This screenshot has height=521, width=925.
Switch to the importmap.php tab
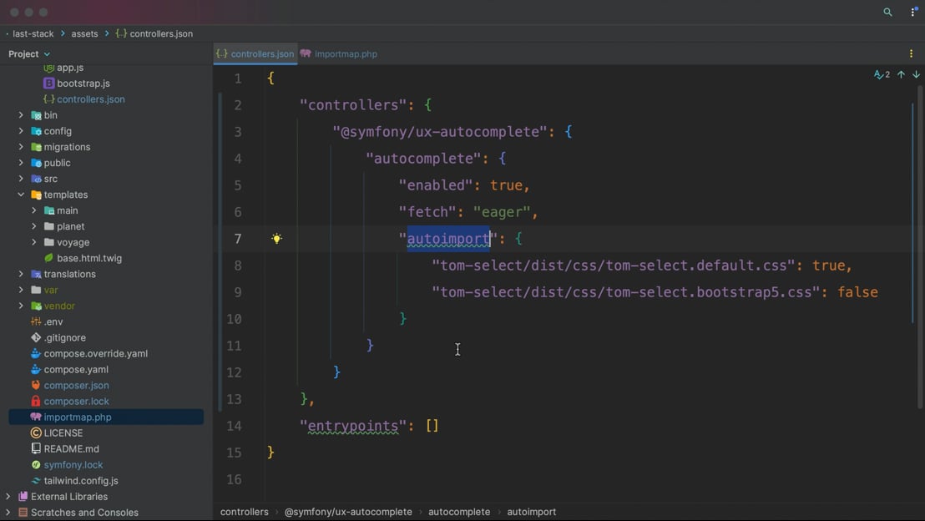[345, 53]
